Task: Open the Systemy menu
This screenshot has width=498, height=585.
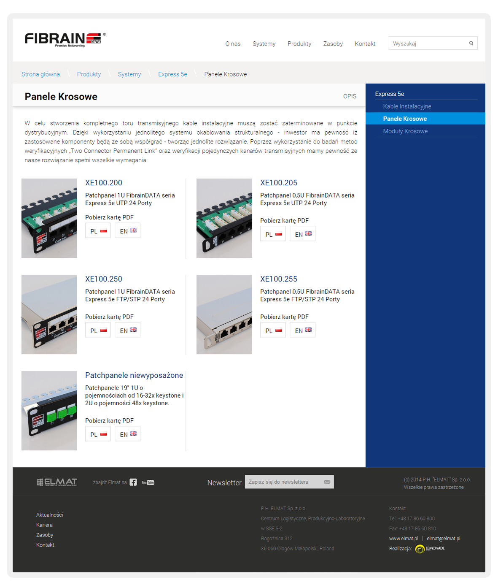Action: [x=264, y=44]
